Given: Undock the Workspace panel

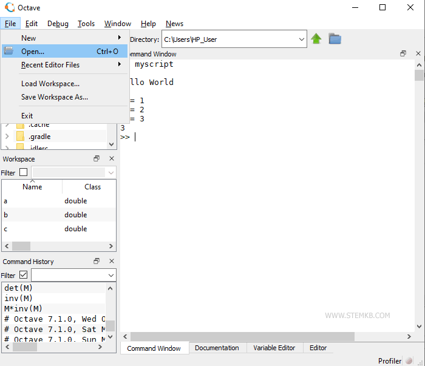Looking at the screenshot, I should tap(97, 158).
